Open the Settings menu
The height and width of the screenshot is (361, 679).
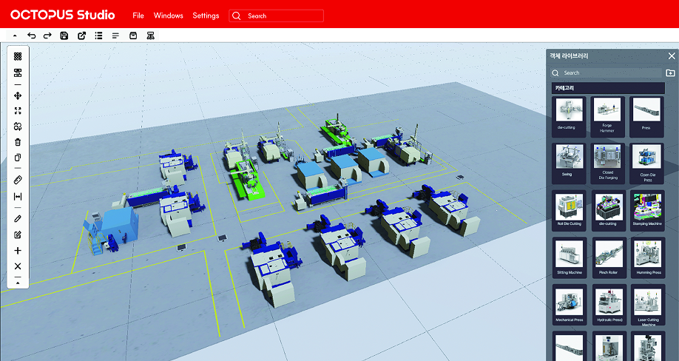pos(206,16)
